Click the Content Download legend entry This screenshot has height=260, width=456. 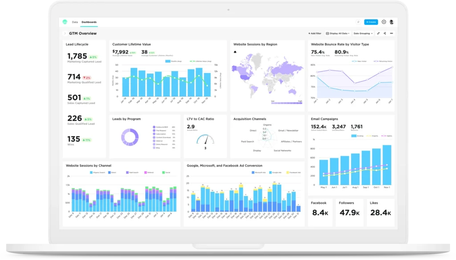tap(164, 137)
